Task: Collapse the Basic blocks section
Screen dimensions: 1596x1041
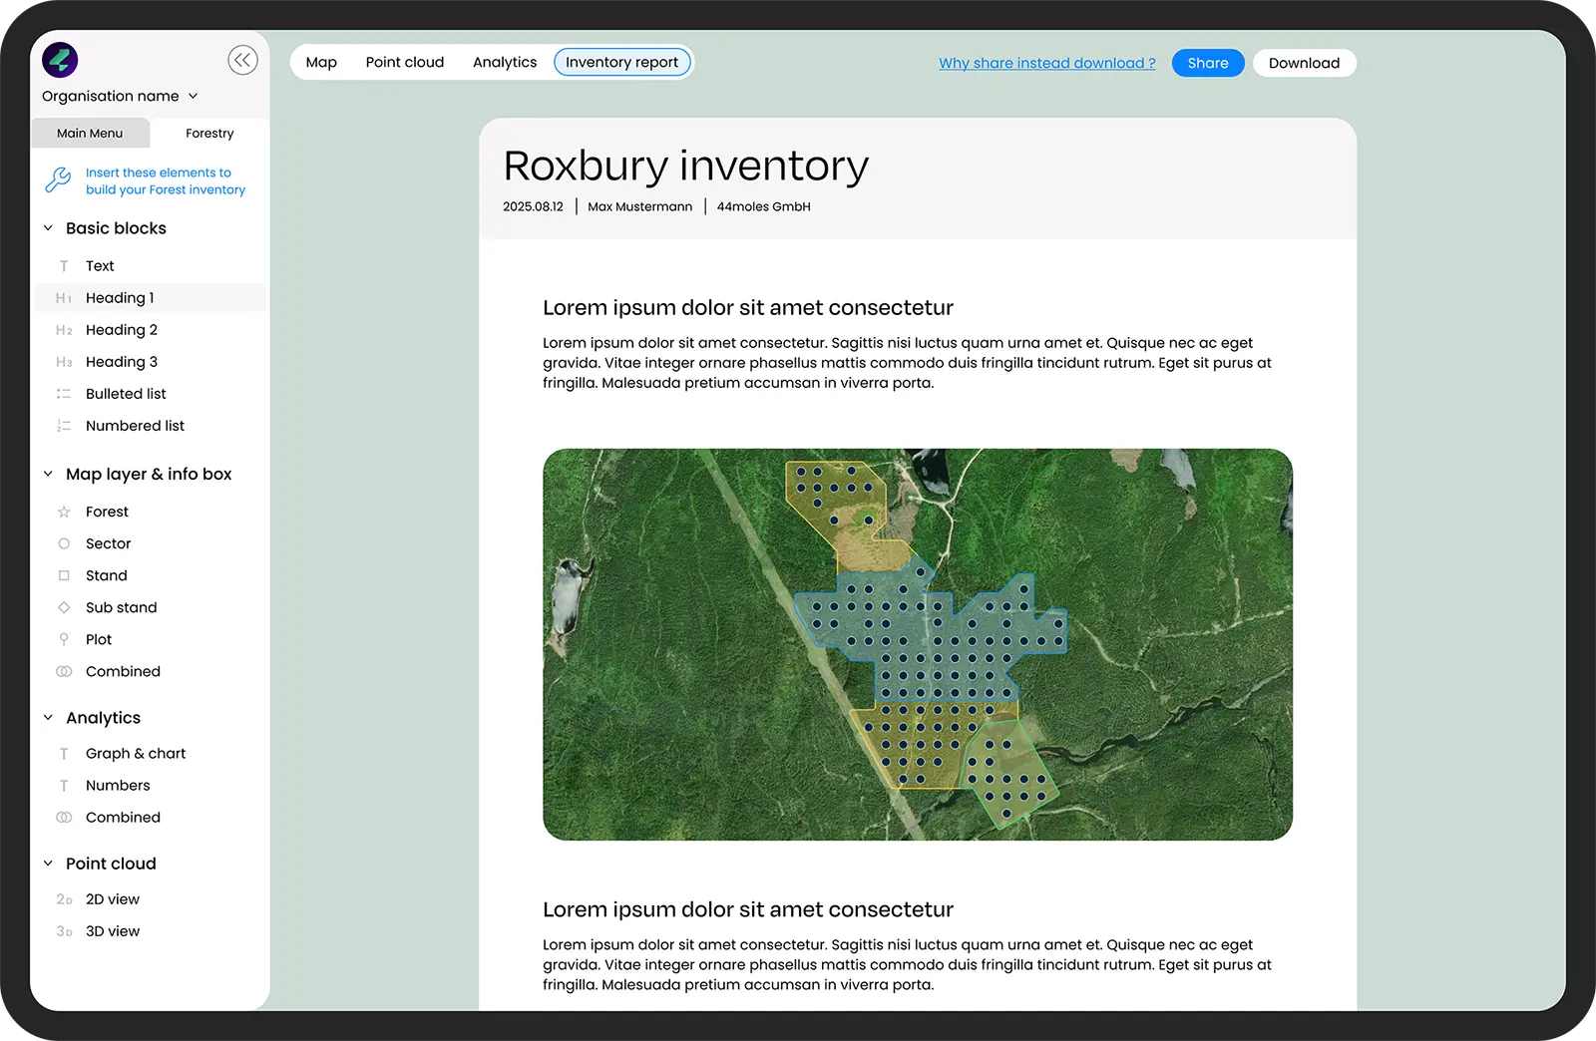Action: click(48, 228)
